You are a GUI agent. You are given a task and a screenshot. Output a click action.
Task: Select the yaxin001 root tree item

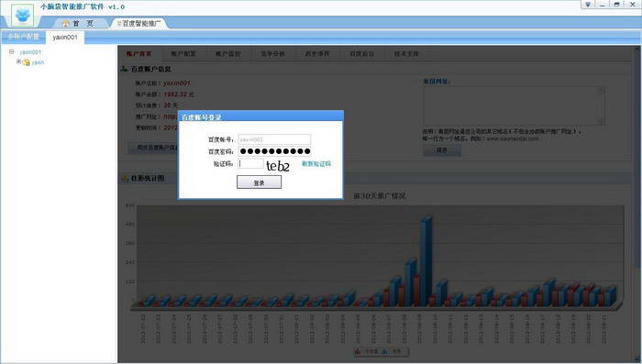[30, 52]
